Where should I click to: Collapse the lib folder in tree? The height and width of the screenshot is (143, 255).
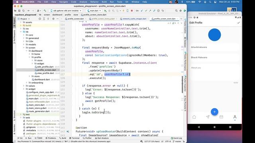21,32
